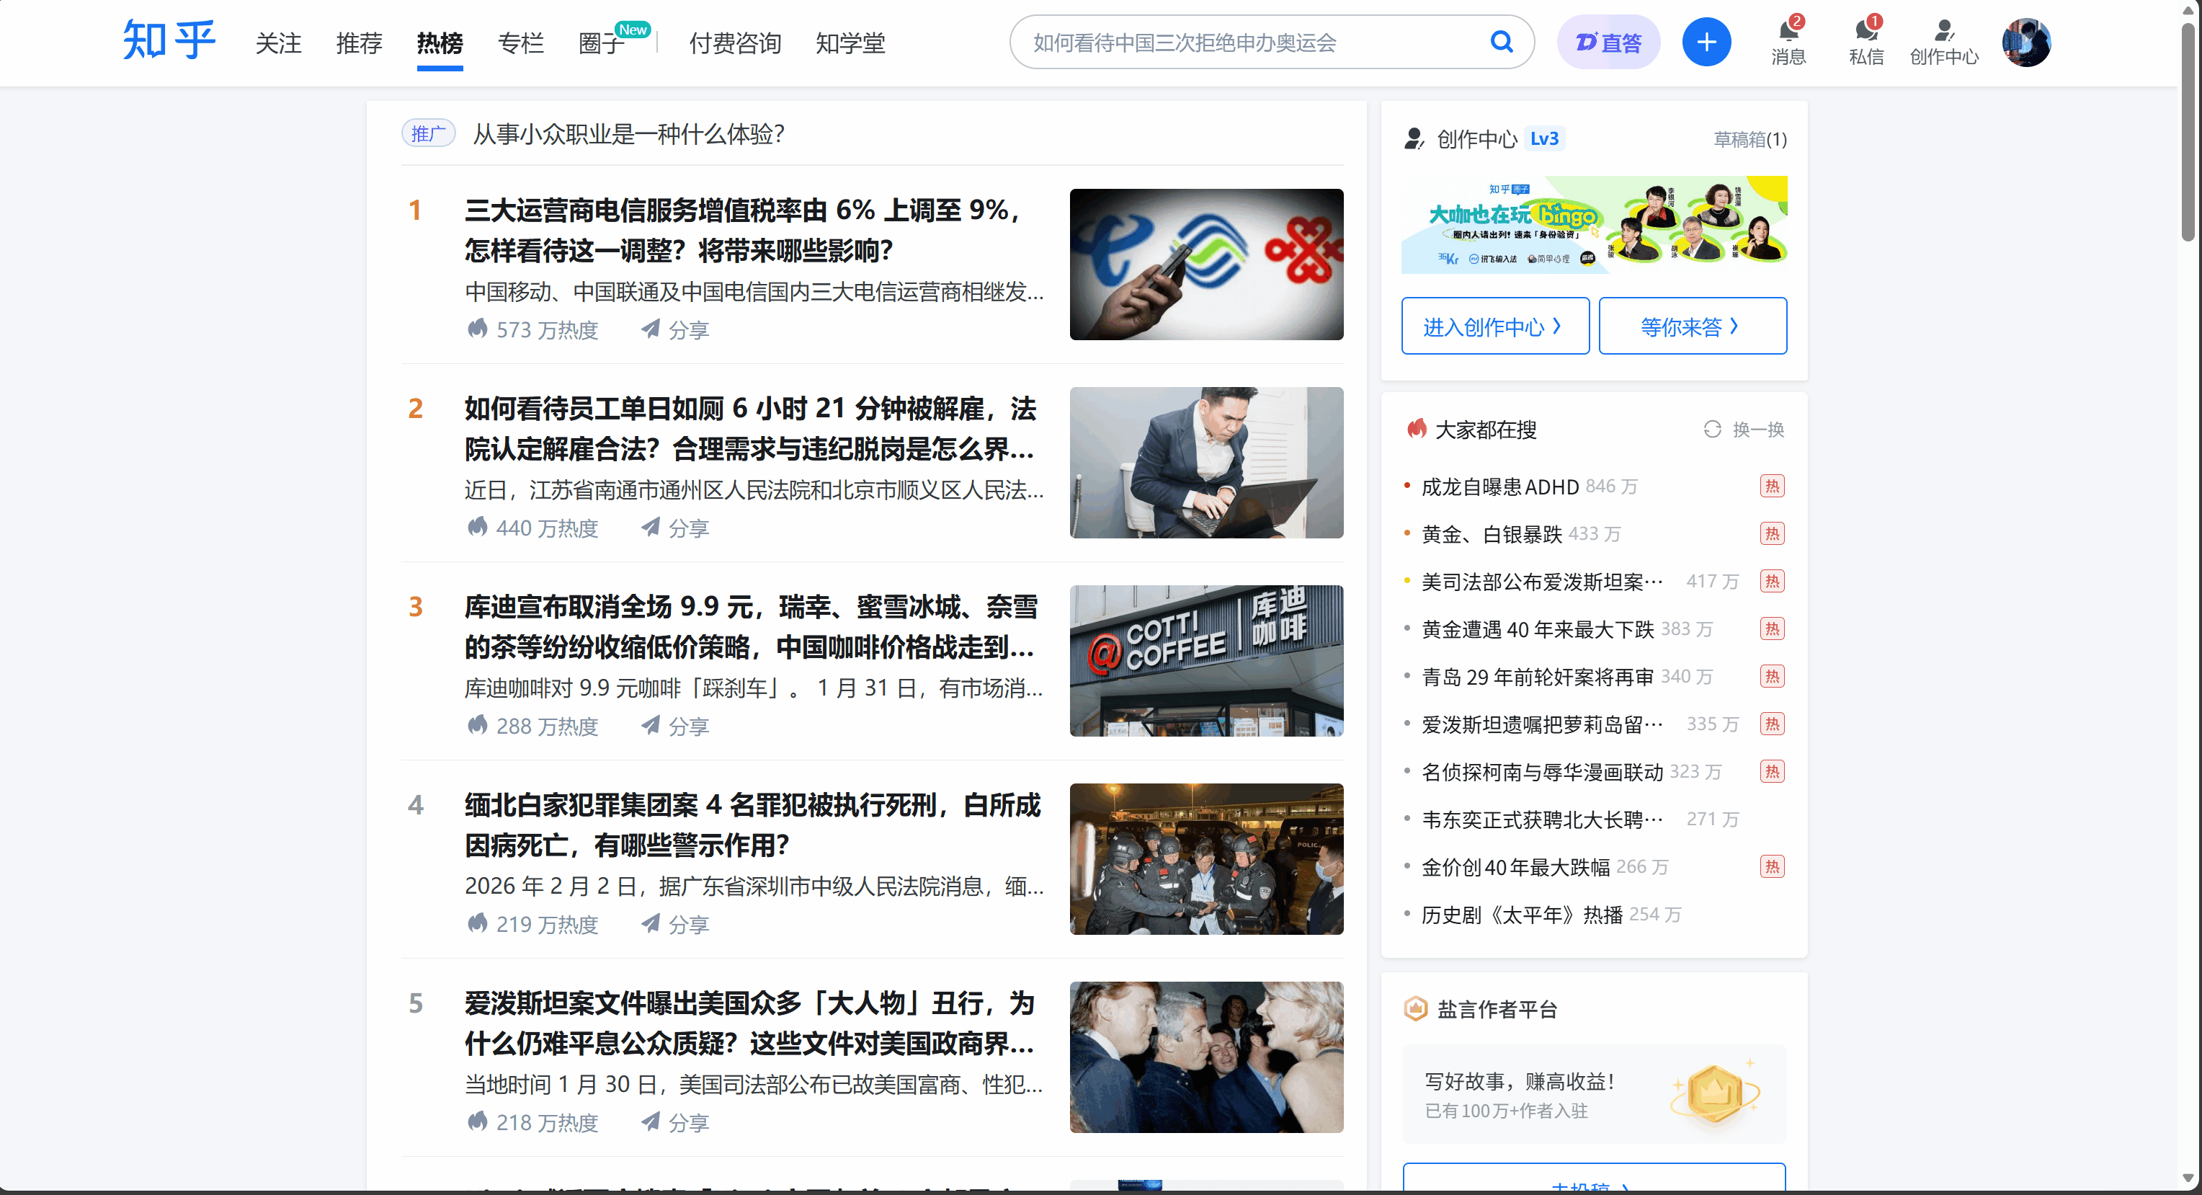Open the 直答 AI answer feature
The width and height of the screenshot is (2202, 1195).
pos(1608,41)
